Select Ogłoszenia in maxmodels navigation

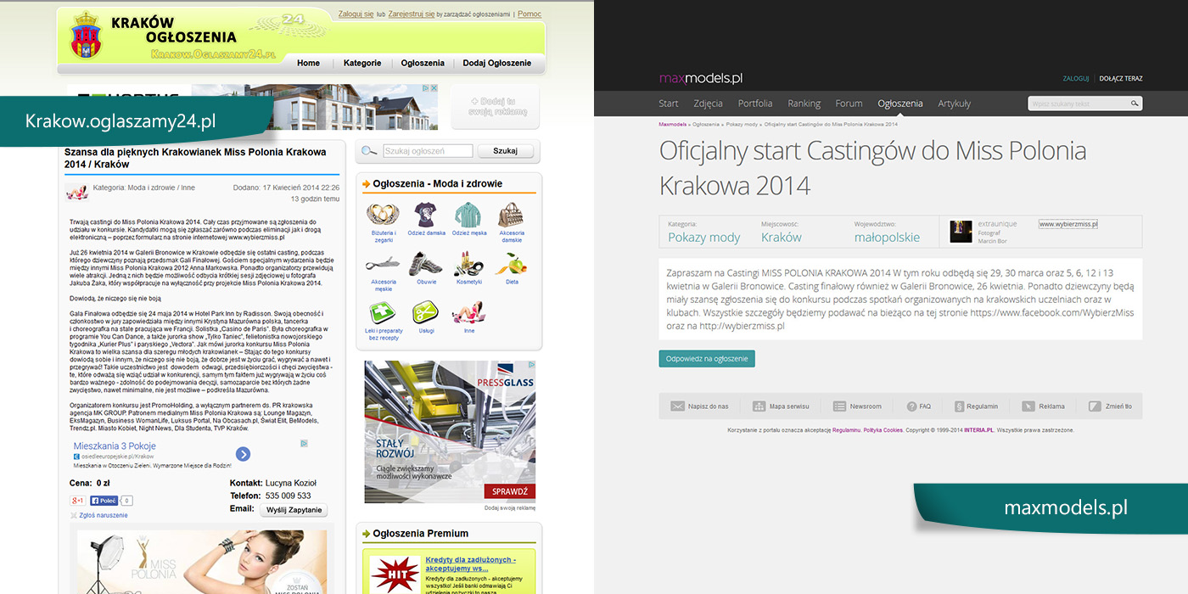click(x=900, y=104)
